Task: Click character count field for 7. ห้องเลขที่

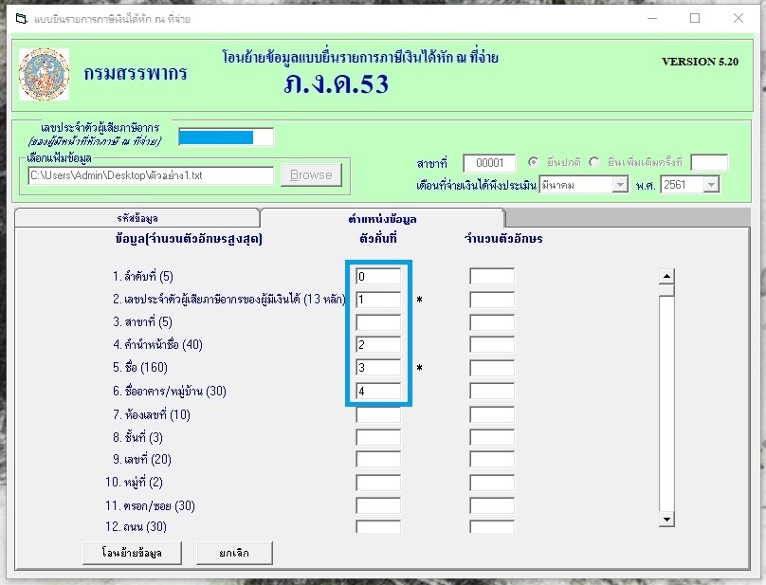Action: click(492, 414)
